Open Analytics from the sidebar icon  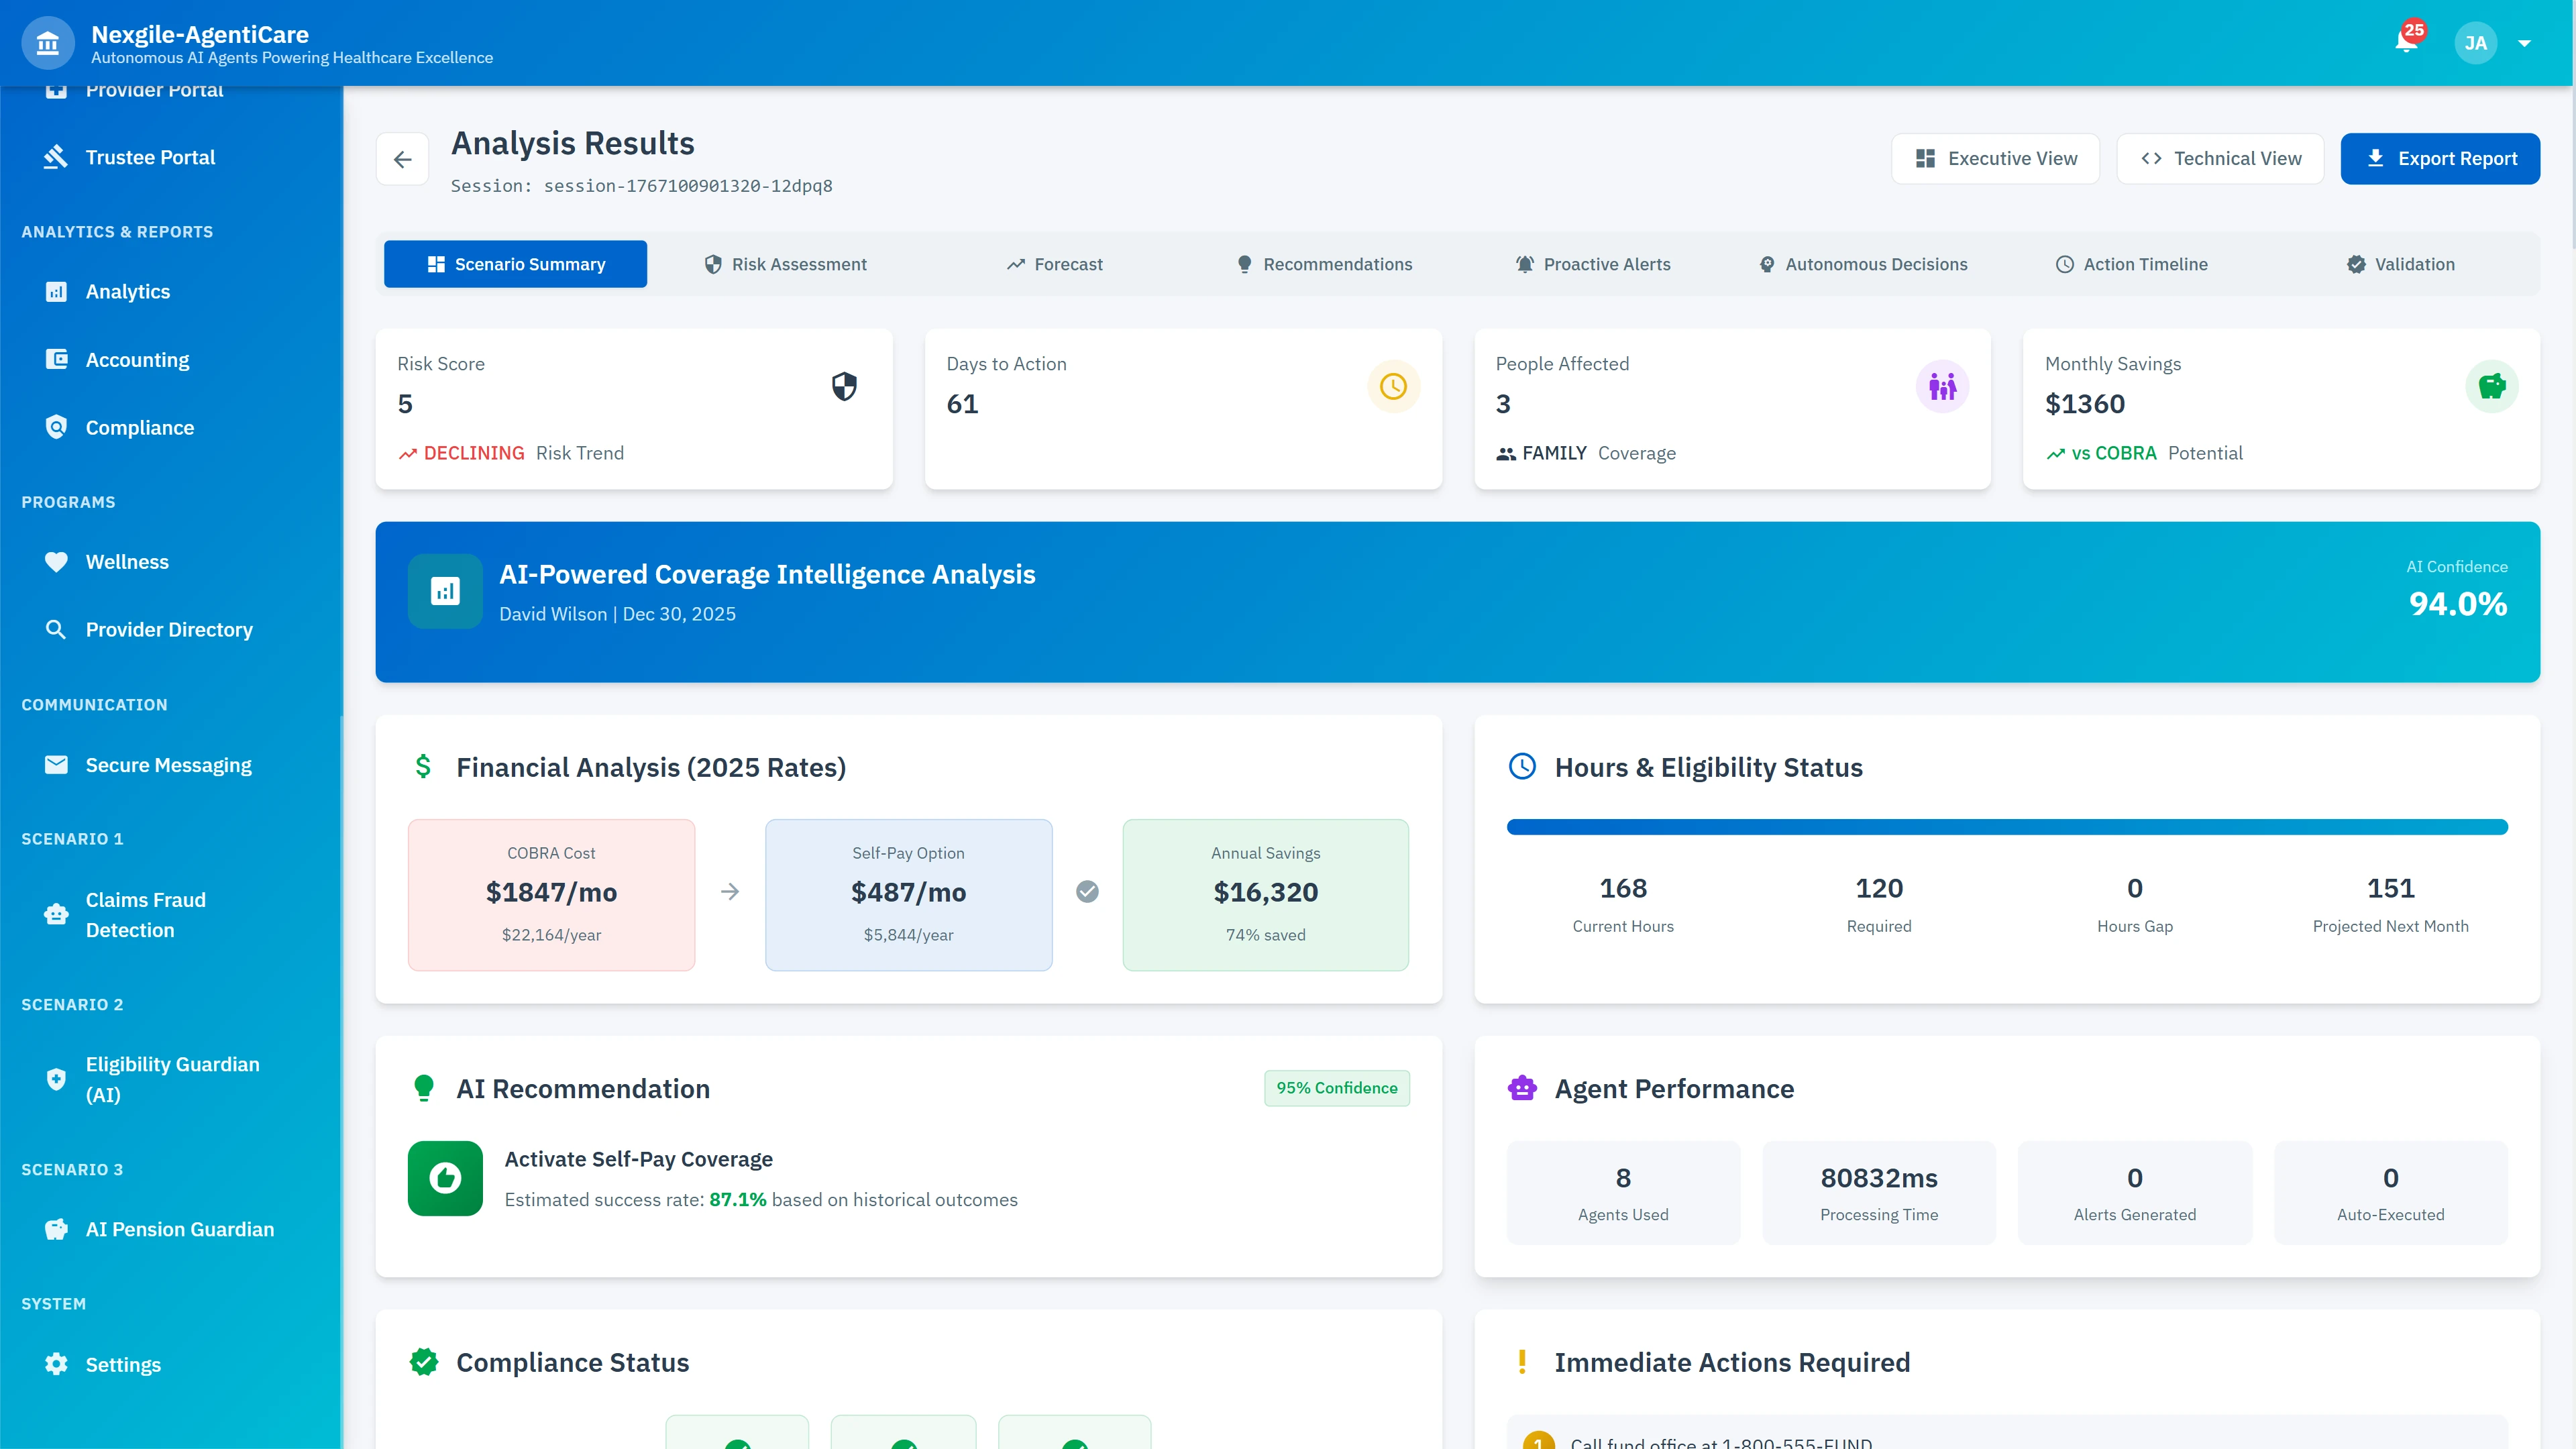[x=57, y=291]
